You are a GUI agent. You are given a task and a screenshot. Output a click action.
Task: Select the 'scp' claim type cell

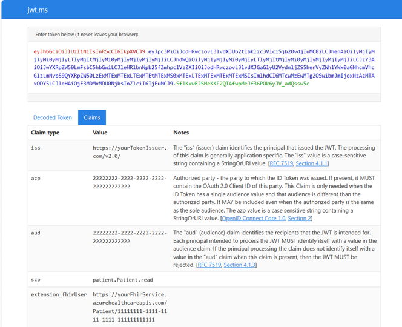pos(36,280)
